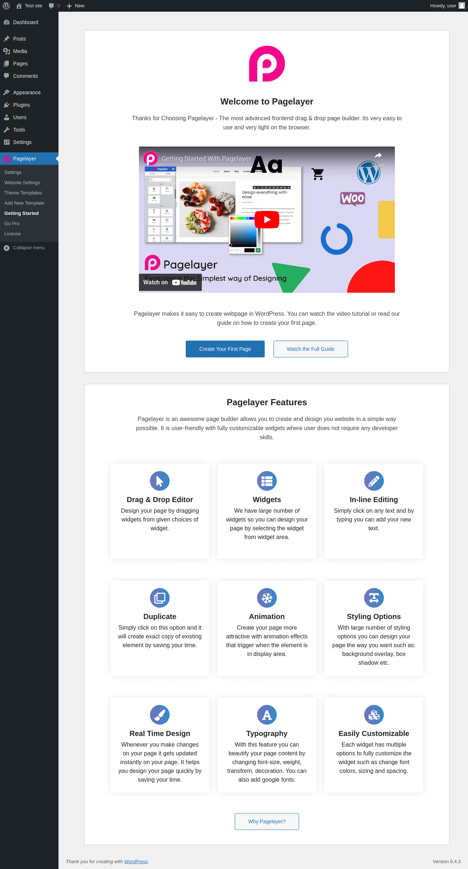Play the Getting Started video
The height and width of the screenshot is (869, 468).
[x=267, y=220]
